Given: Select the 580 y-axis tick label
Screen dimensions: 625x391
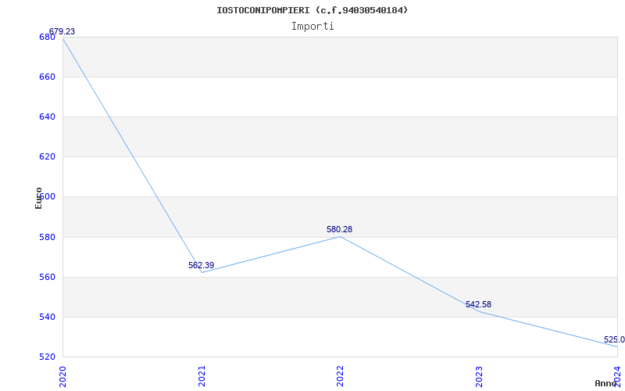Looking at the screenshot, I should (x=47, y=237).
